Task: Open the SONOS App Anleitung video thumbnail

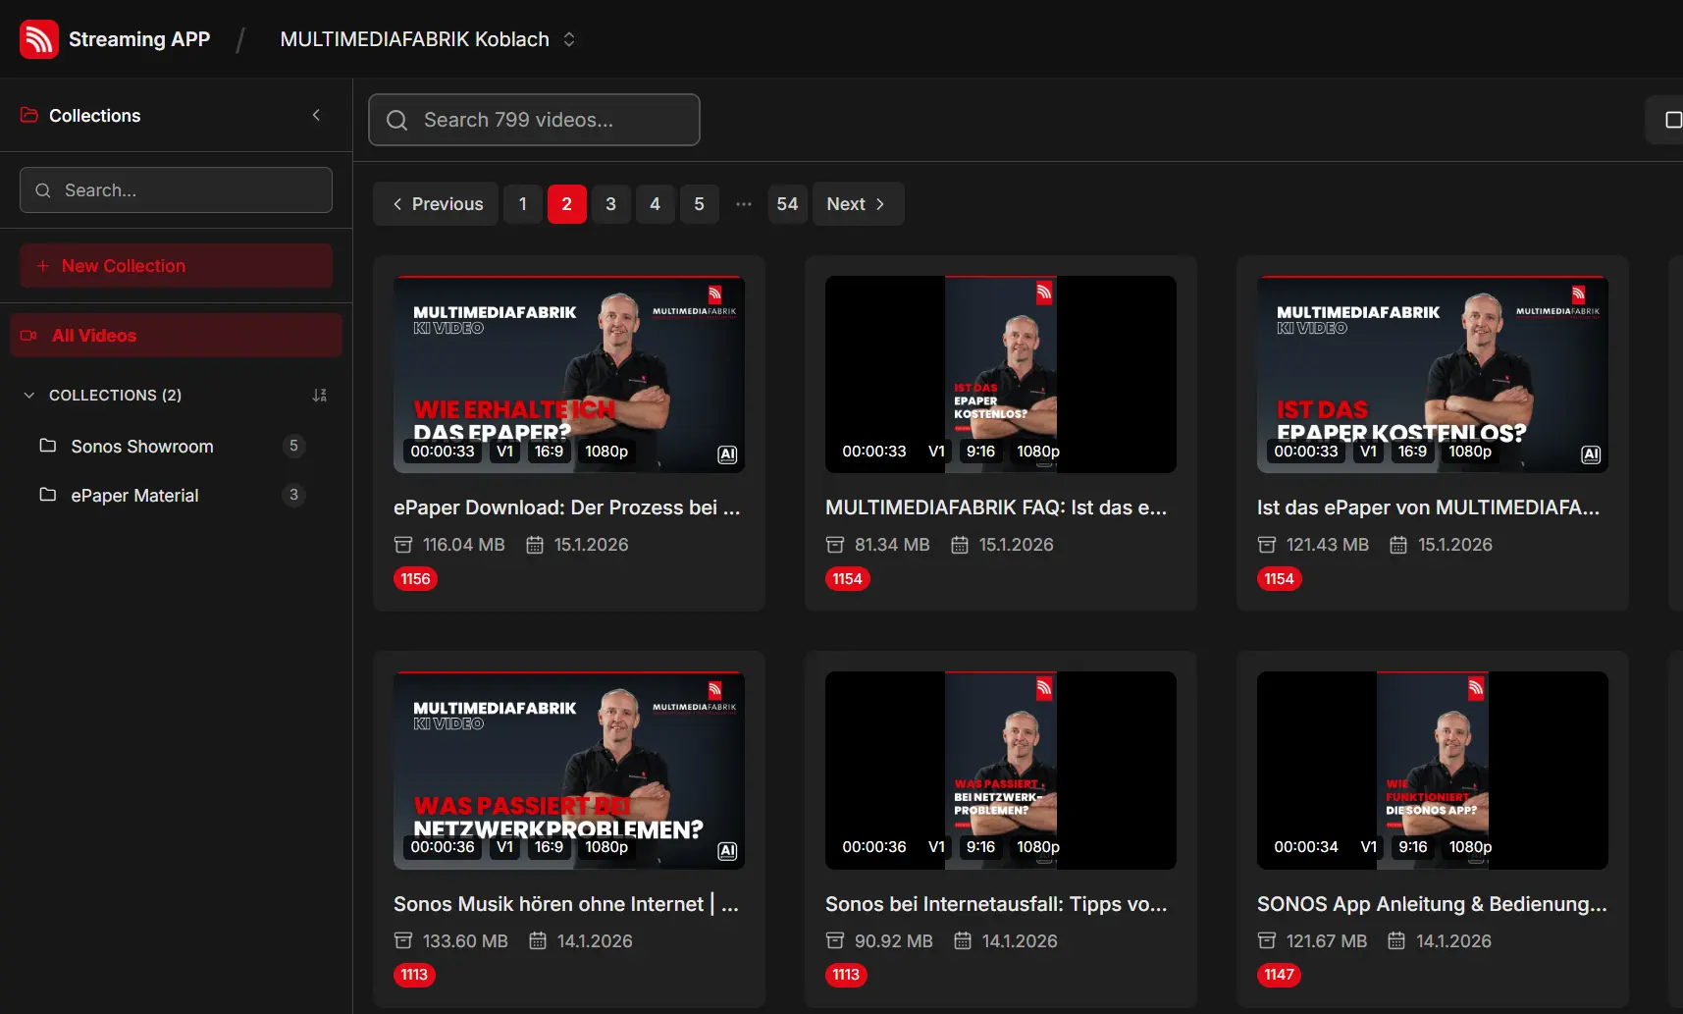Action: click(x=1432, y=770)
